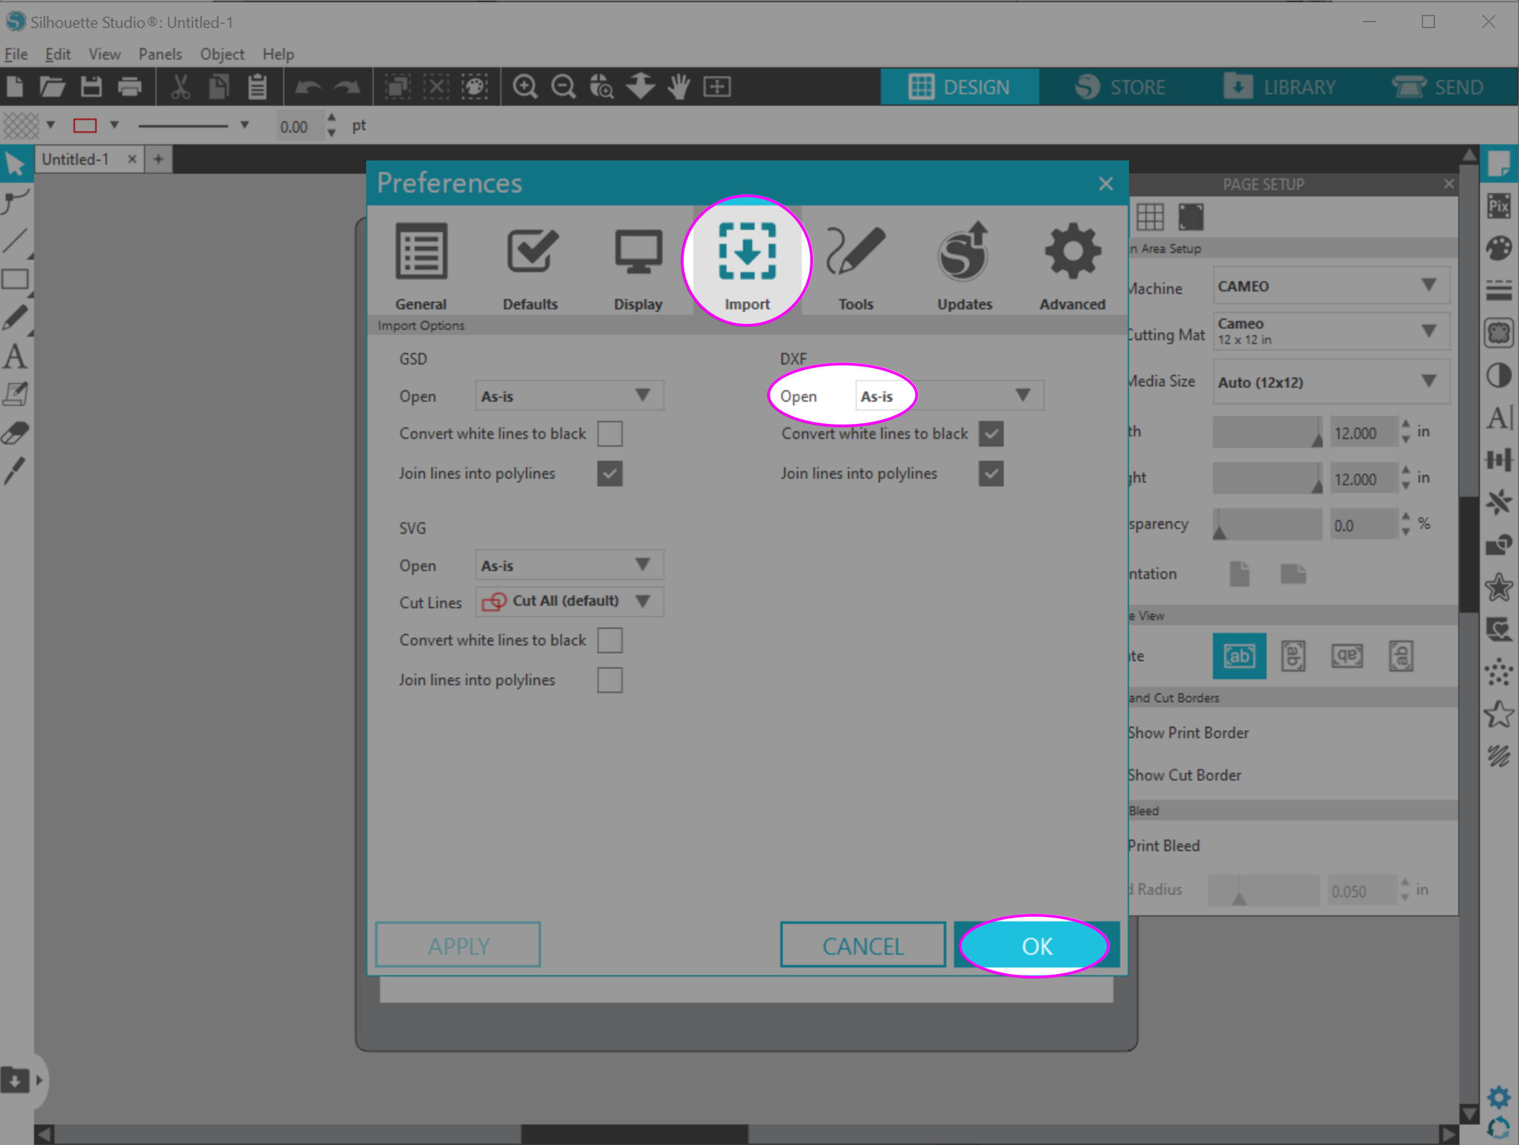Open the Advanced preferences section
The width and height of the screenshot is (1519, 1145).
tap(1072, 266)
